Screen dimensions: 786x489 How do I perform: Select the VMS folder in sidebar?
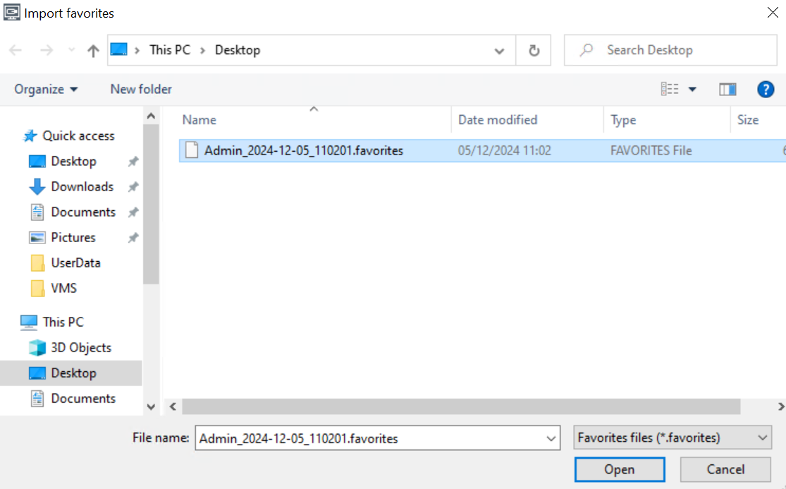(x=63, y=289)
